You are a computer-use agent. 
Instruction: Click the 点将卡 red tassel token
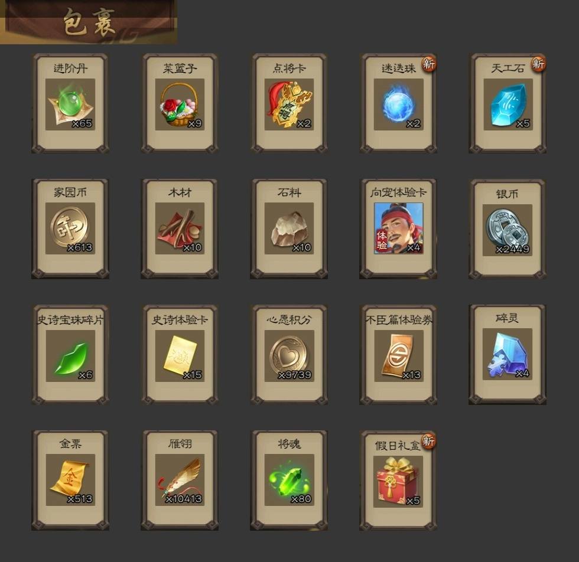click(289, 104)
